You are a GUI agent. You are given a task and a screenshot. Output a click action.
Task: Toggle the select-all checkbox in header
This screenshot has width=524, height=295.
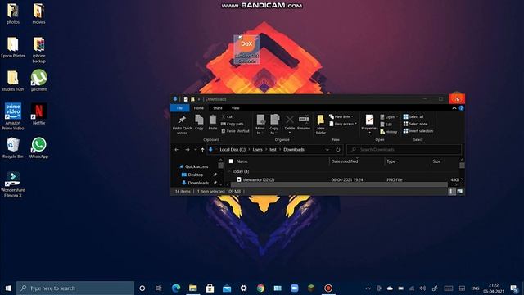point(231,161)
